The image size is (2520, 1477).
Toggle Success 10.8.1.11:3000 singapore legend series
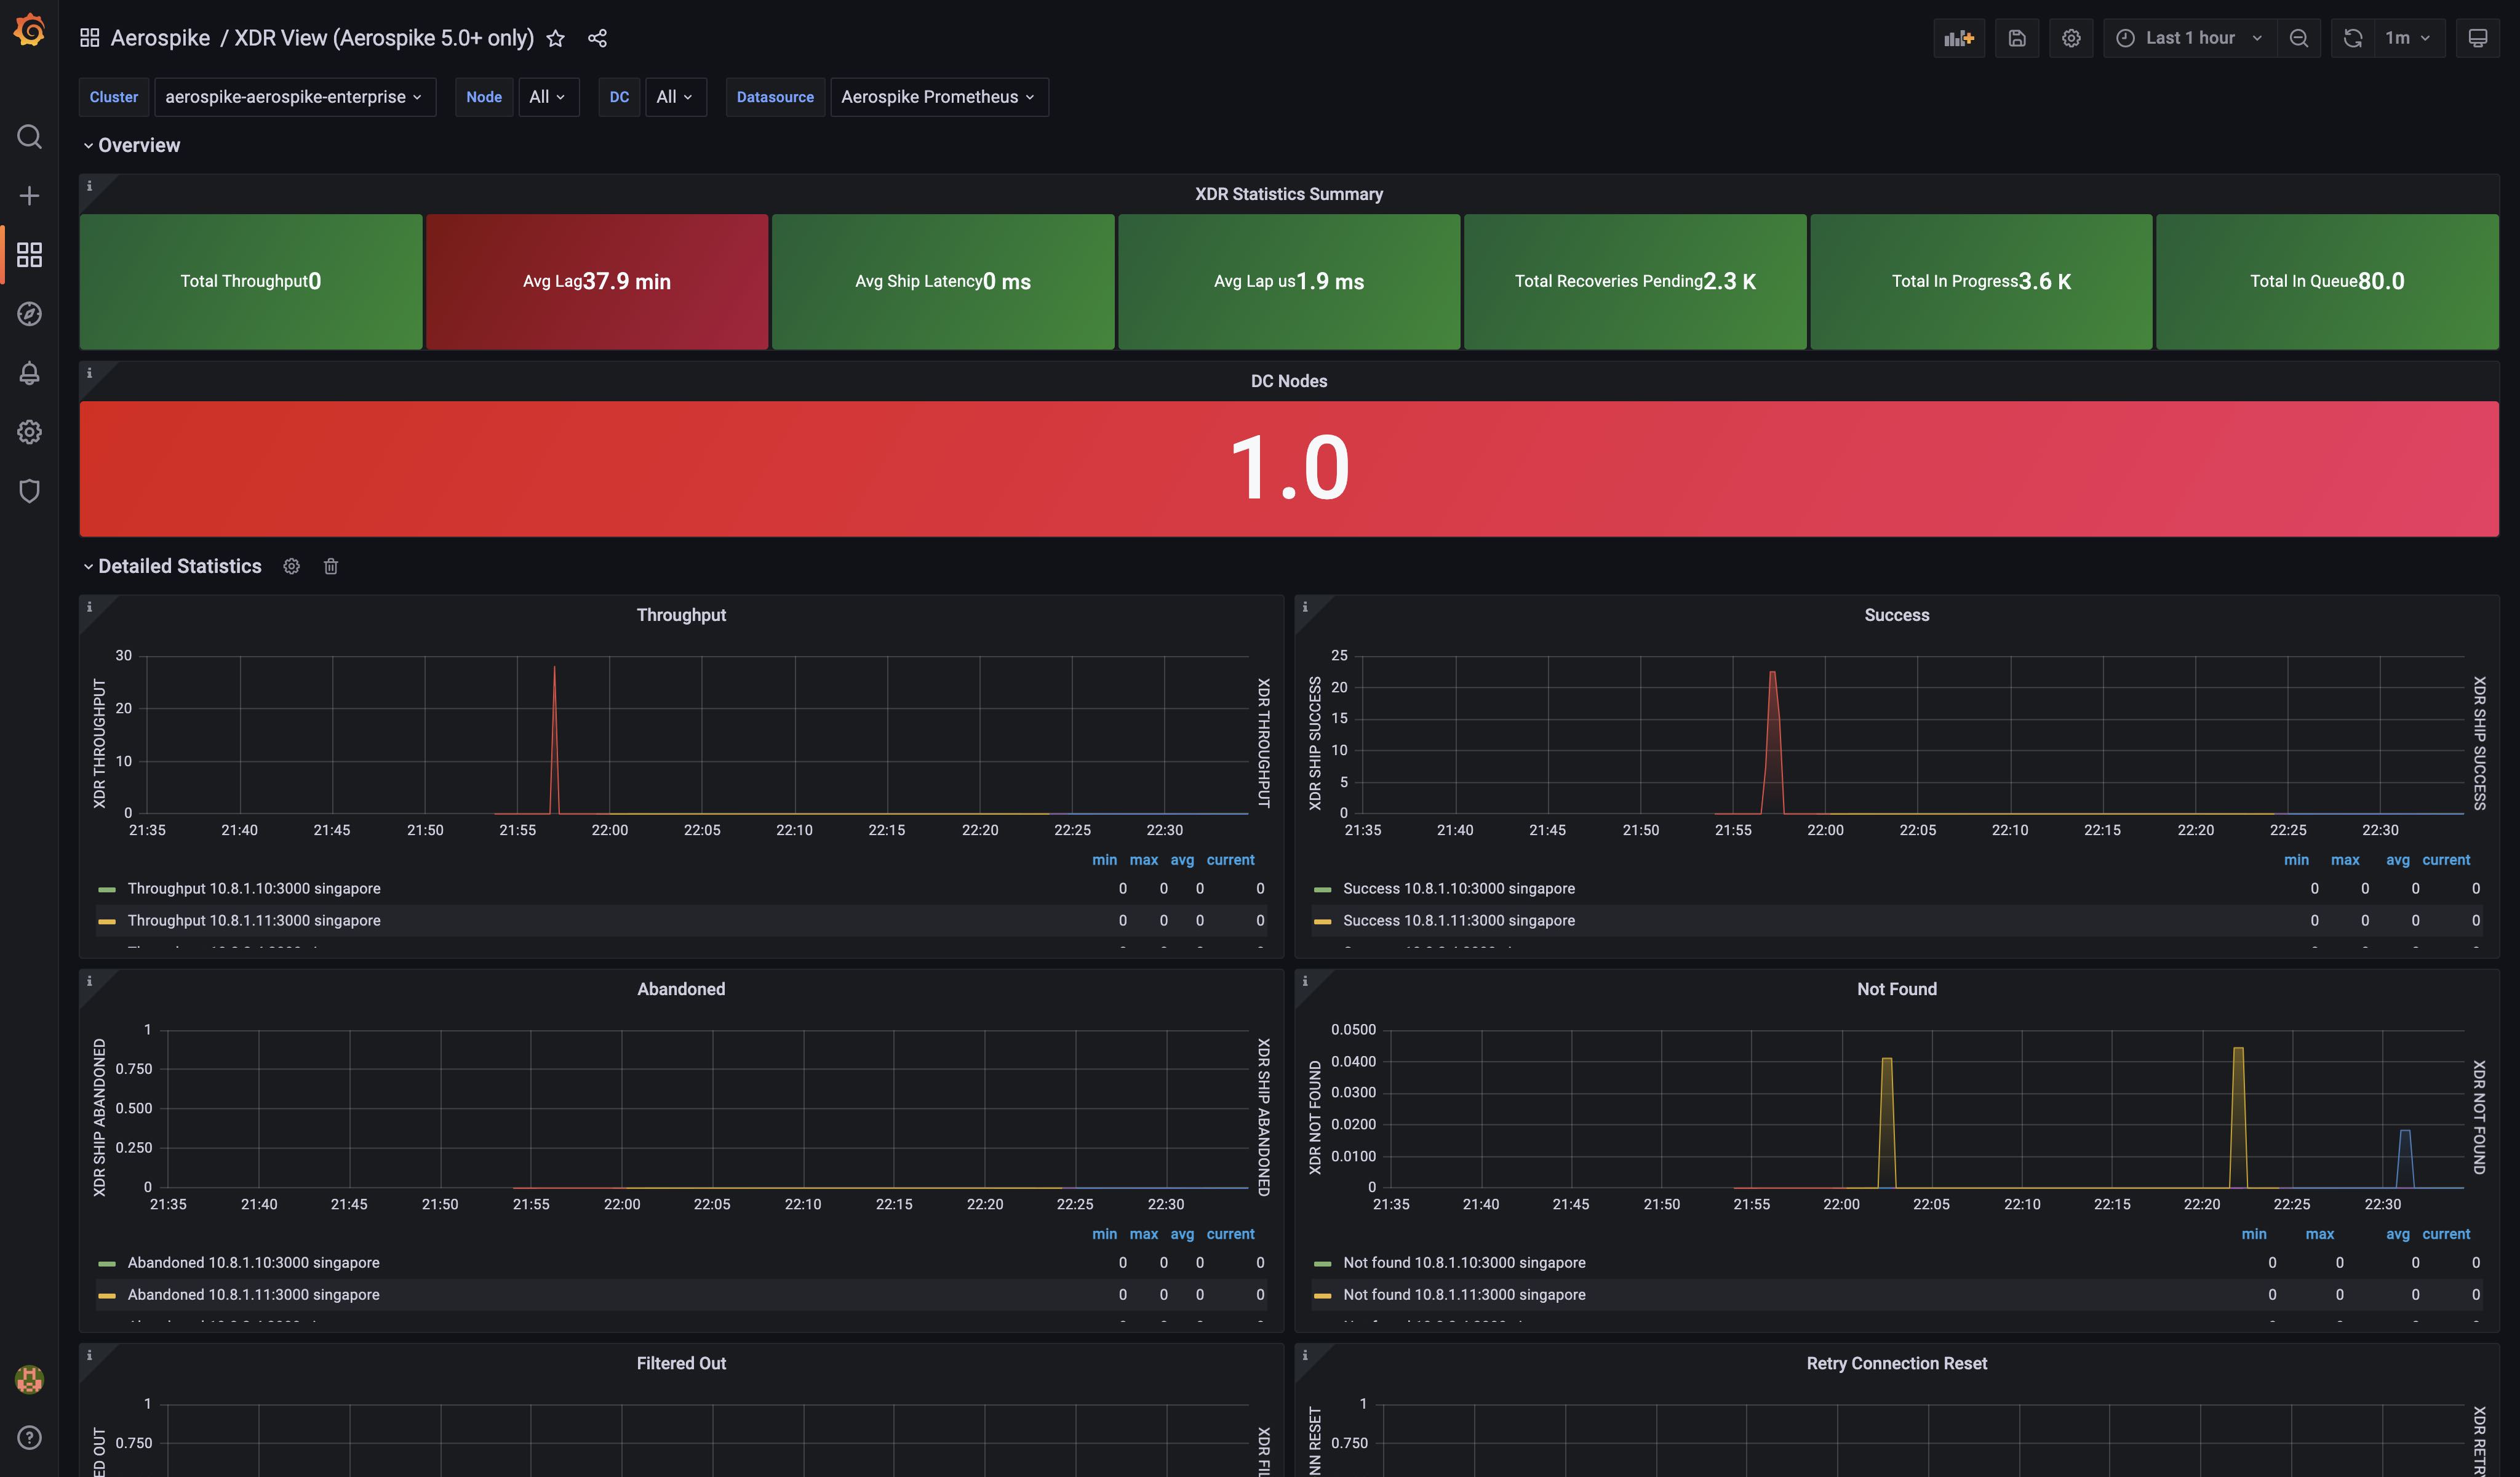(1458, 920)
